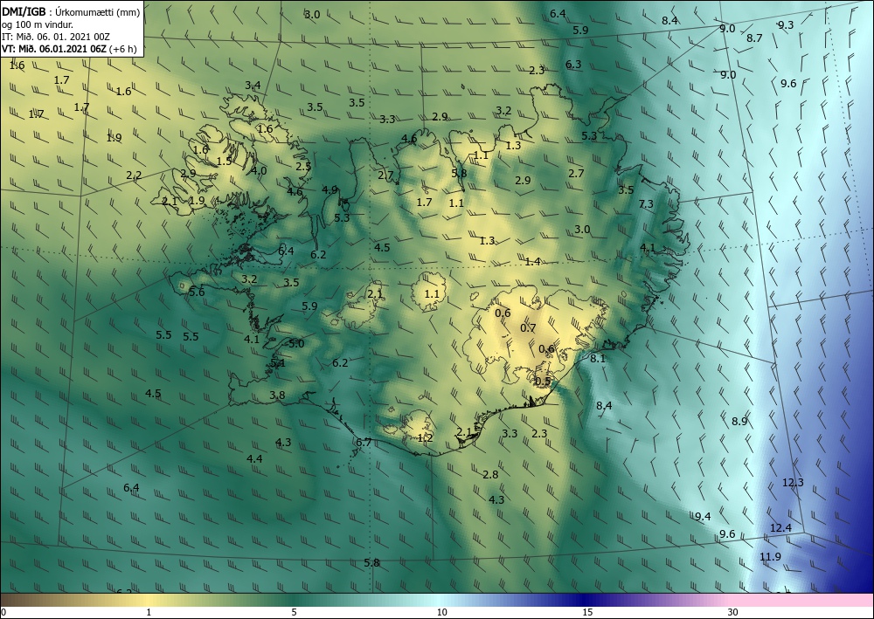The width and height of the screenshot is (874, 619).
Task: Click the 3.8 value on Reykjanes
Action: point(277,395)
